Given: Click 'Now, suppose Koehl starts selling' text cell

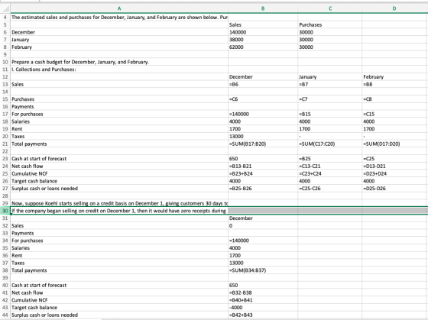Looking at the screenshot, I should click(x=119, y=203).
